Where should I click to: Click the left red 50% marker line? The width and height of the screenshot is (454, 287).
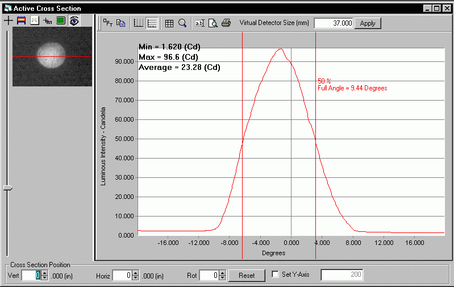(243, 145)
